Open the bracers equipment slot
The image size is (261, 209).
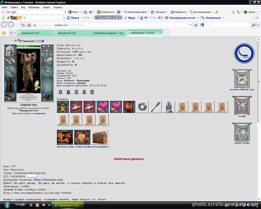(10, 61)
